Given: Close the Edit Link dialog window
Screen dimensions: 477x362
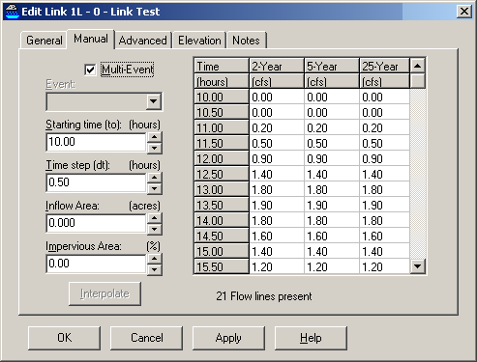Looking at the screenshot, I should pyautogui.click(x=464, y=12).
